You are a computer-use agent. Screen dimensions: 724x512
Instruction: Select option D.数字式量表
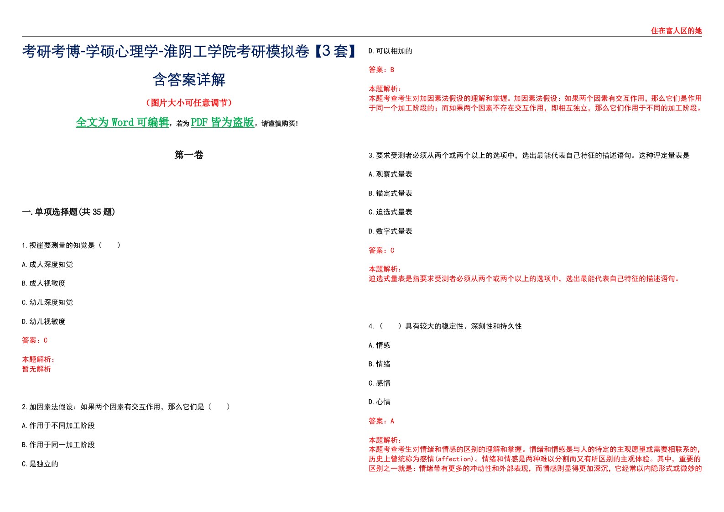391,231
